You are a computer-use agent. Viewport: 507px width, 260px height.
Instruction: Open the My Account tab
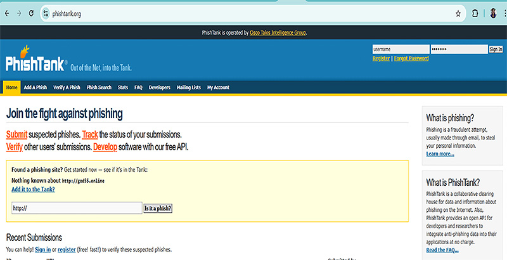pyautogui.click(x=218, y=88)
